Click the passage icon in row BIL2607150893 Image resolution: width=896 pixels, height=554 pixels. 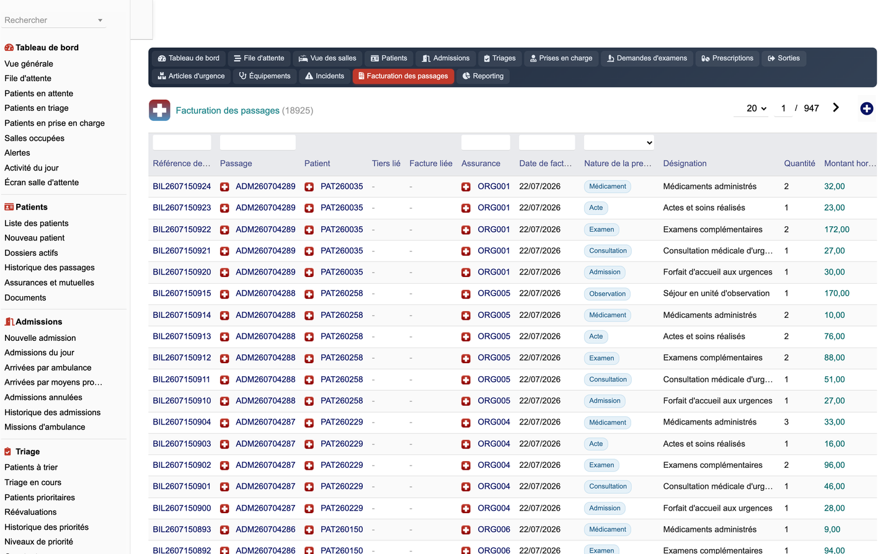[x=224, y=530]
